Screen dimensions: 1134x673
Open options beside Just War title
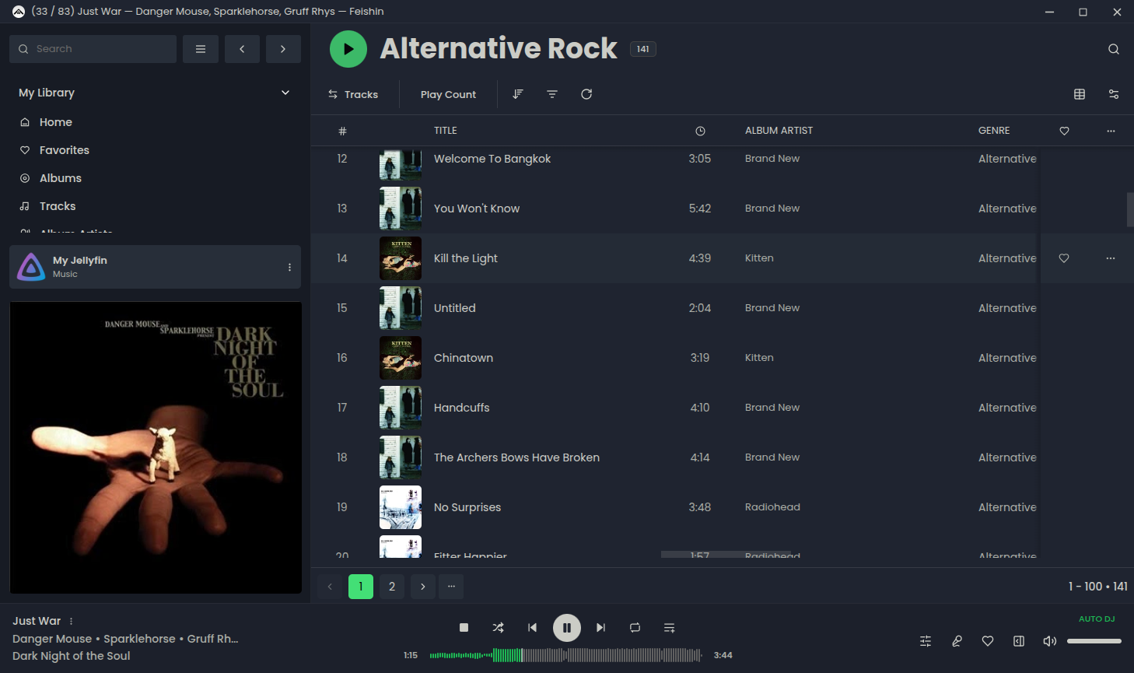71,621
